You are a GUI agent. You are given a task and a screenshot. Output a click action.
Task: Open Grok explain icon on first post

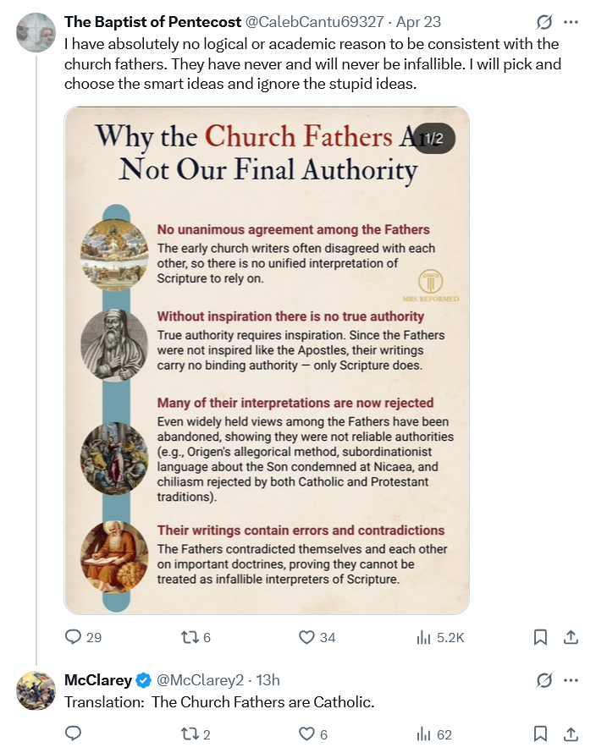(x=544, y=21)
